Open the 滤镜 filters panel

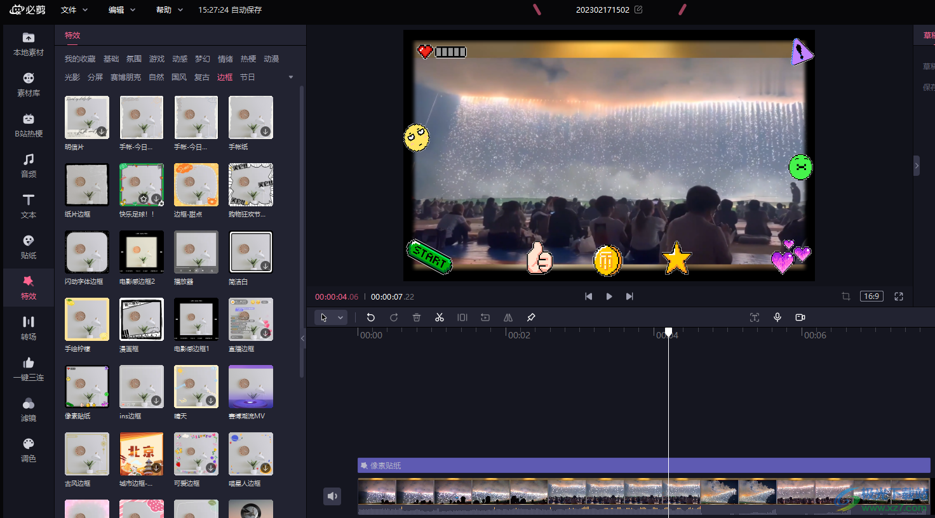[29, 409]
